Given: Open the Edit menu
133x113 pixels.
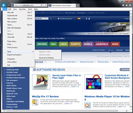Looking at the screenshot, I should [10, 9].
